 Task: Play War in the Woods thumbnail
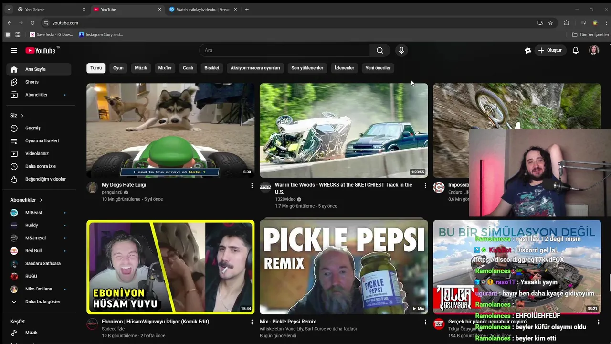click(344, 130)
